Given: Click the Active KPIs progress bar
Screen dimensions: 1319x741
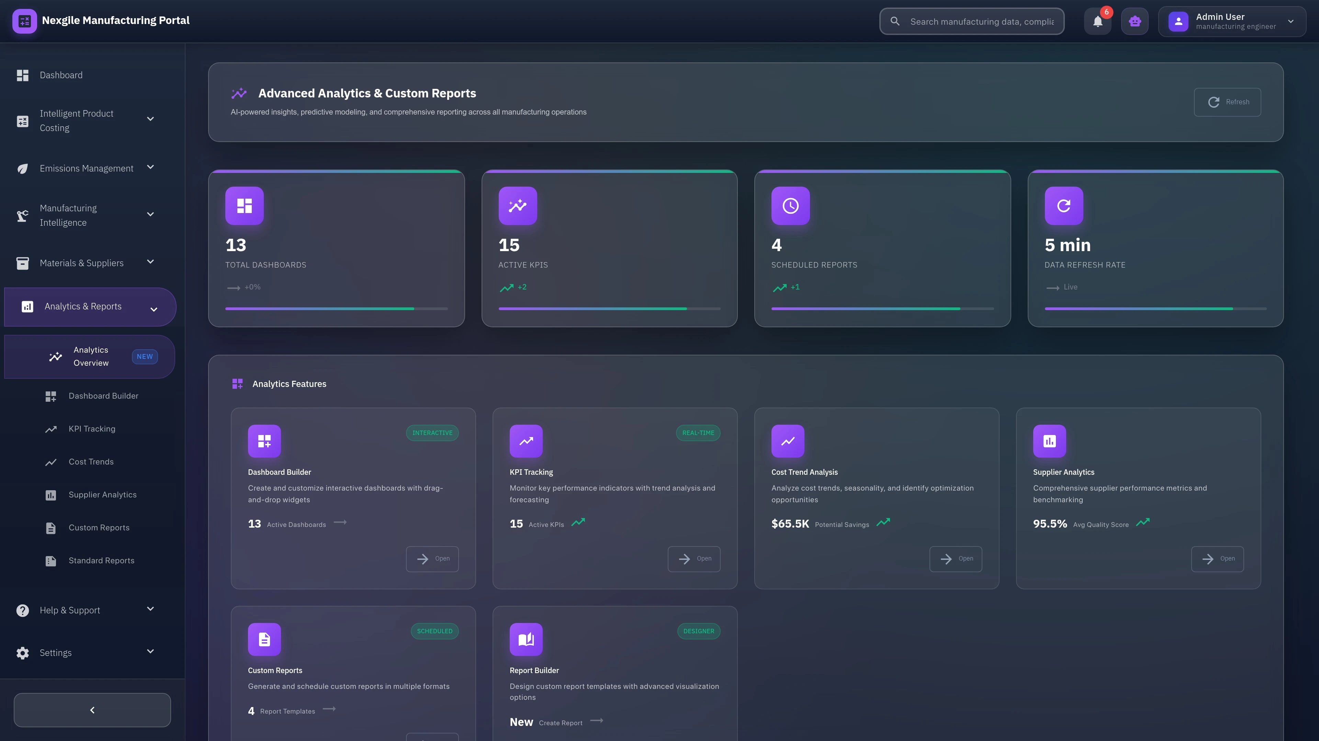Looking at the screenshot, I should [609, 308].
